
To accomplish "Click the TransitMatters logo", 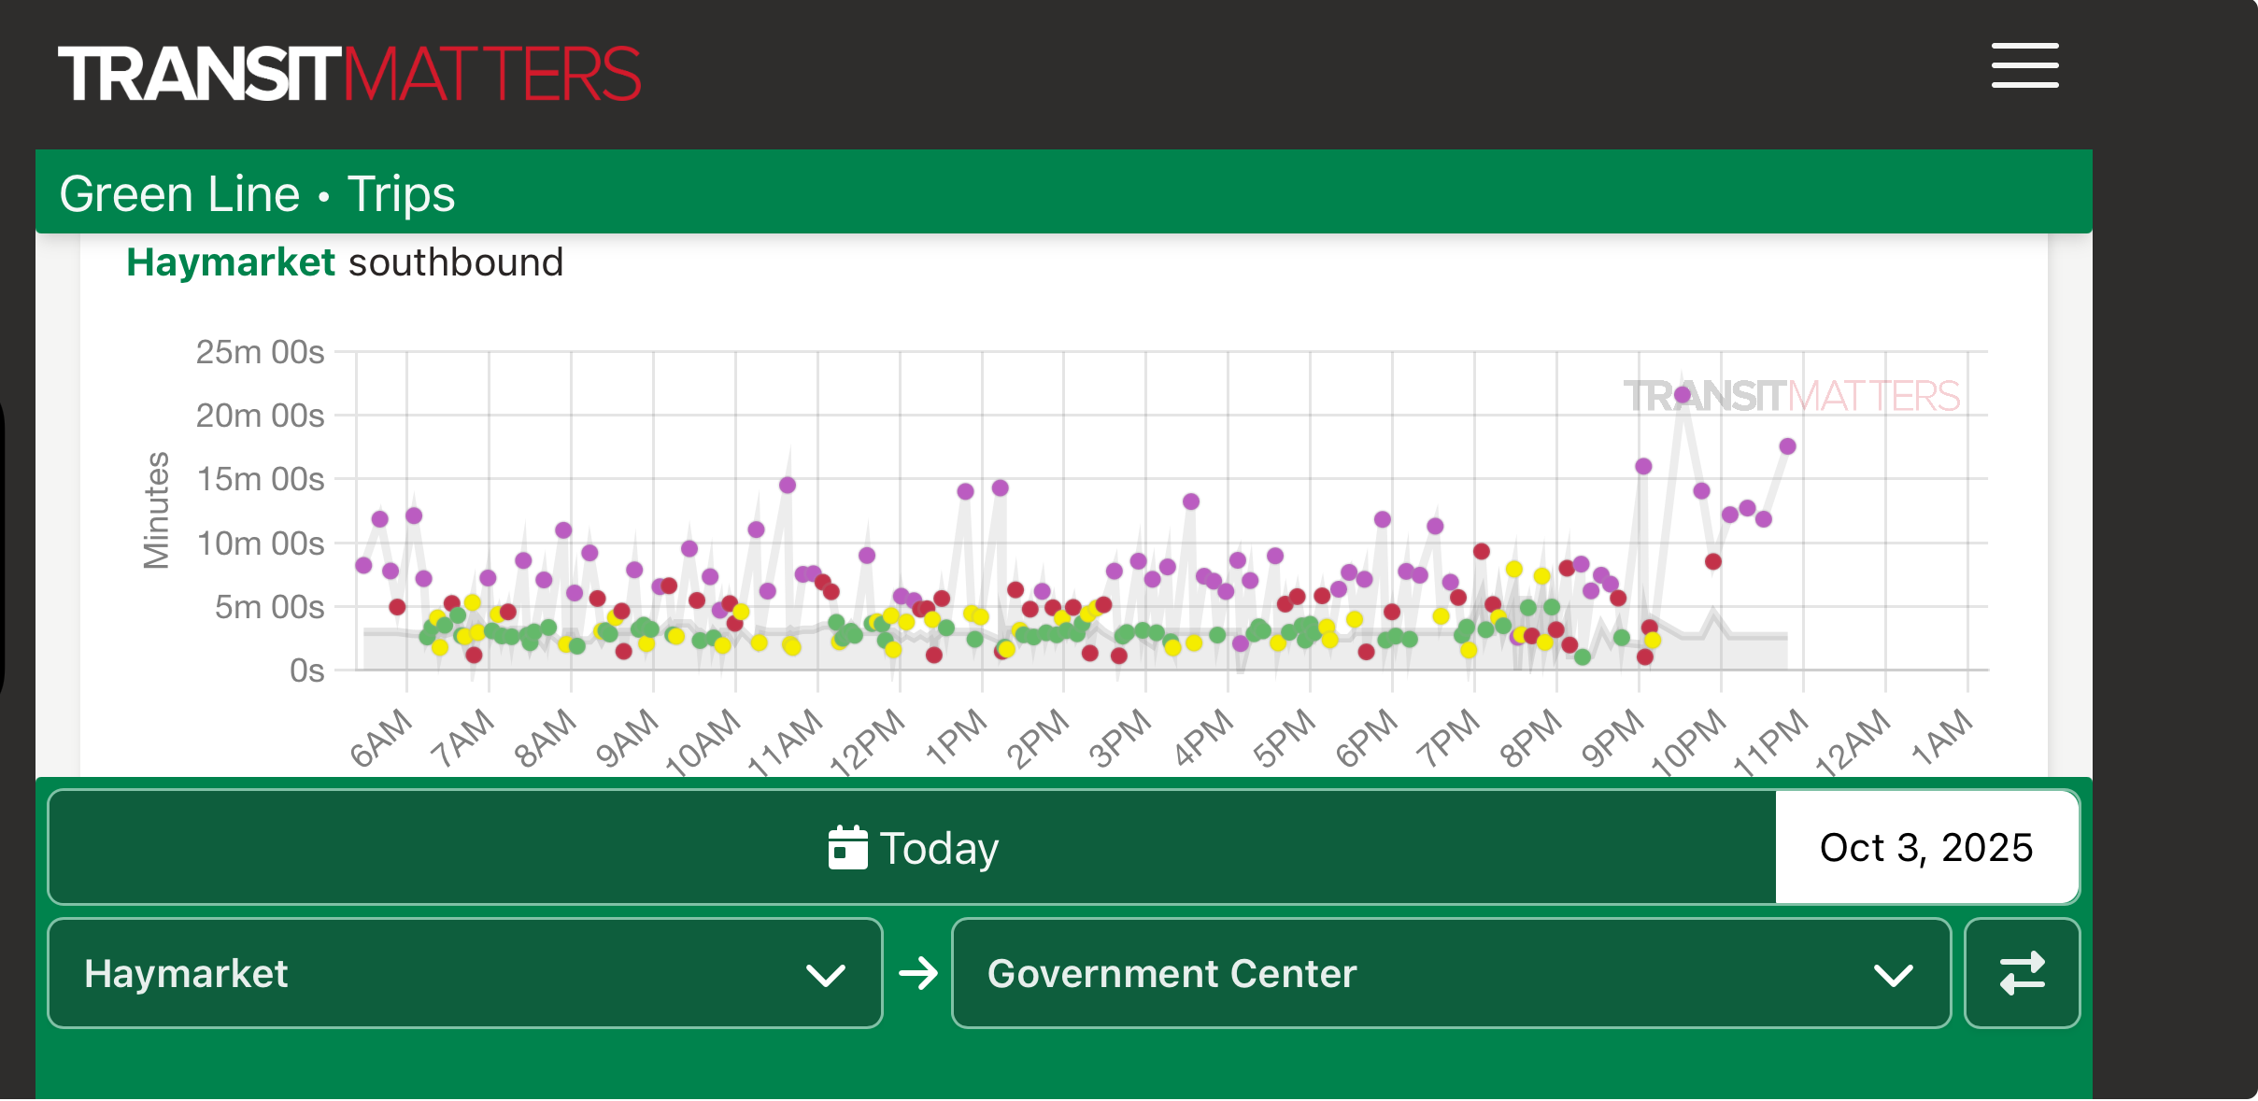I will coord(349,74).
